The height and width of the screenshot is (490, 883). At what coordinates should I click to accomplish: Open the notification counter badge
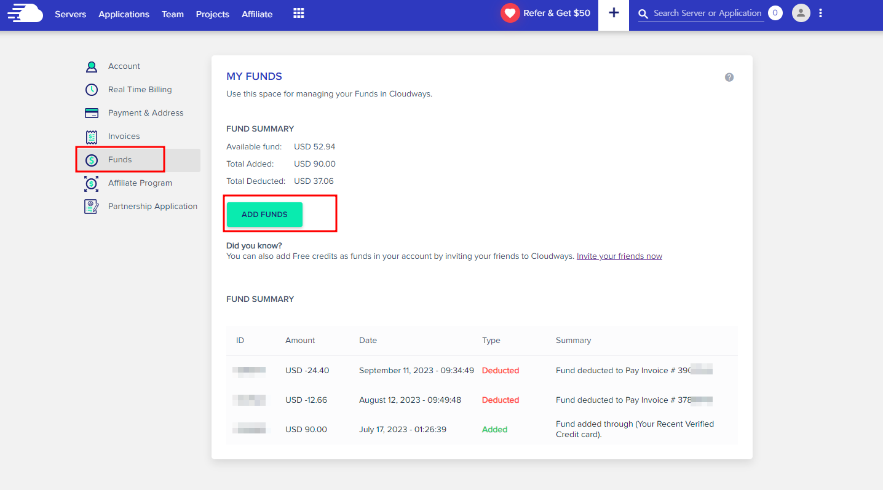click(775, 13)
